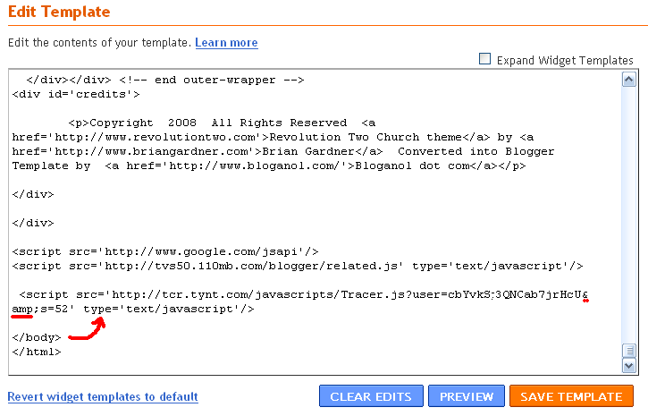Click the Clear Edits button
Screen dimensions: 648x416
coord(371,396)
